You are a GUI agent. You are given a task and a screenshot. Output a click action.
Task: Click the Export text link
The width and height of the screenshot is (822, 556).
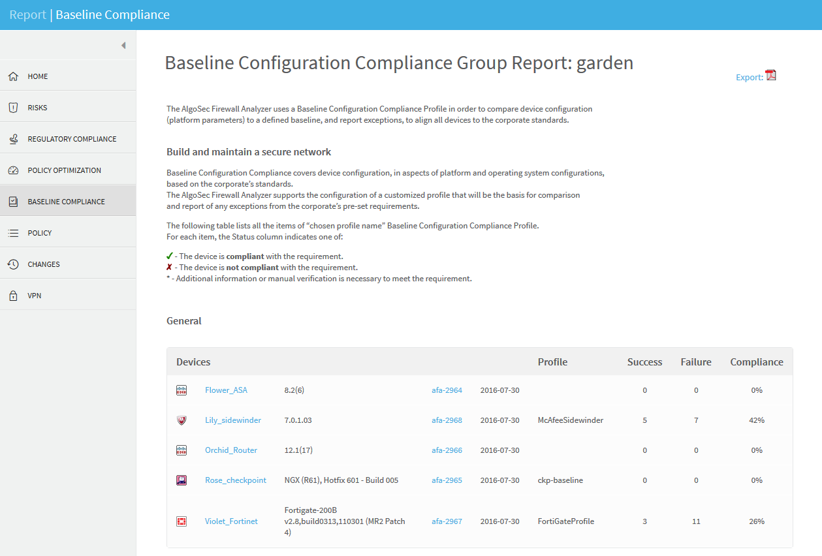749,77
